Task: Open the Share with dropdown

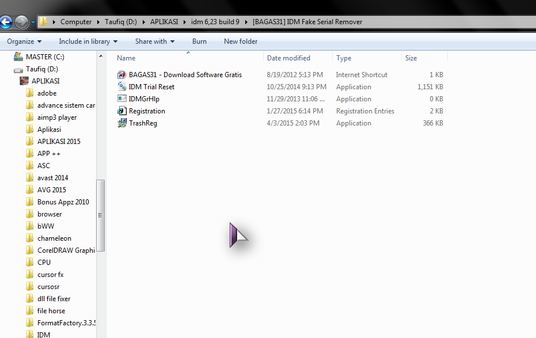Action: (154, 41)
